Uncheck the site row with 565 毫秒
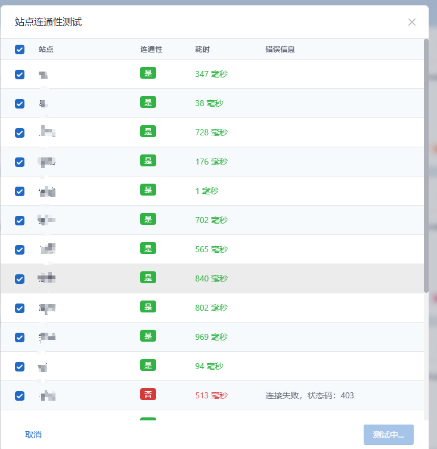The image size is (437, 449). click(20, 250)
